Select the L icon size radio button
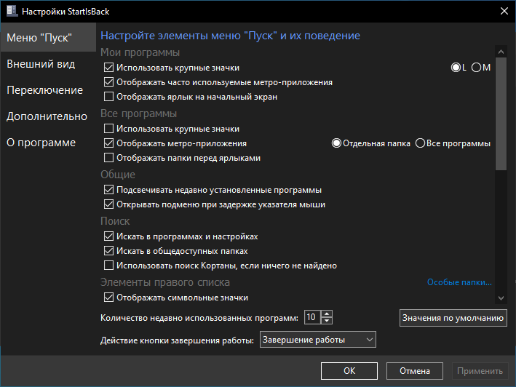Screen dimensions: 516x387 click(x=456, y=68)
